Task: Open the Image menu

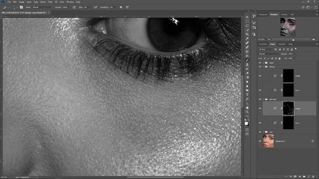Action: tap(21, 2)
